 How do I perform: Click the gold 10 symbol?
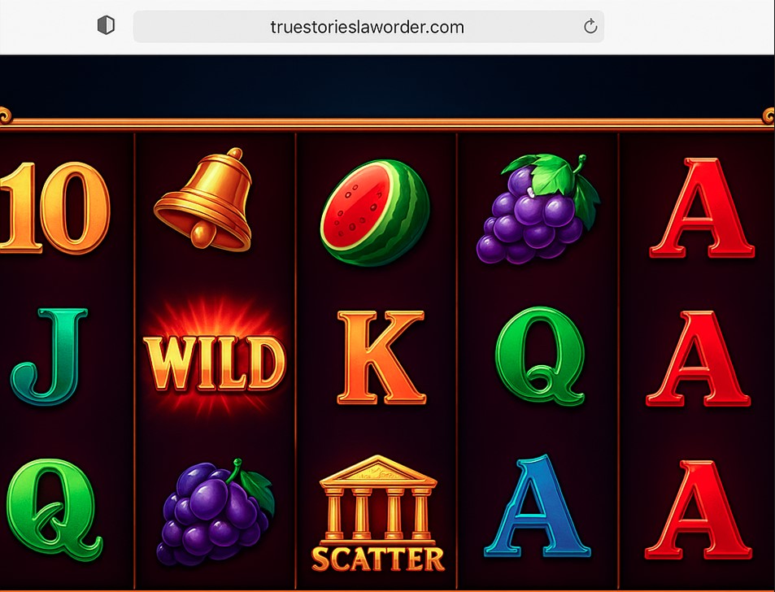click(54, 208)
